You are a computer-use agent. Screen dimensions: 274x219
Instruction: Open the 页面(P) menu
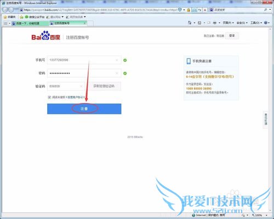click(228, 23)
